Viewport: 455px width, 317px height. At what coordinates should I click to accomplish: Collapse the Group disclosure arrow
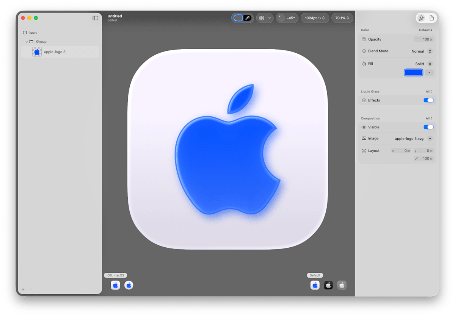[27, 42]
